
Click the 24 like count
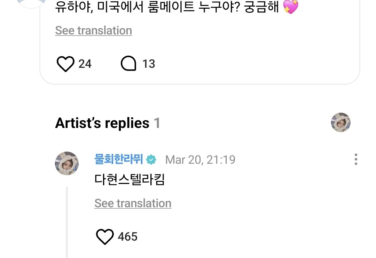(85, 64)
